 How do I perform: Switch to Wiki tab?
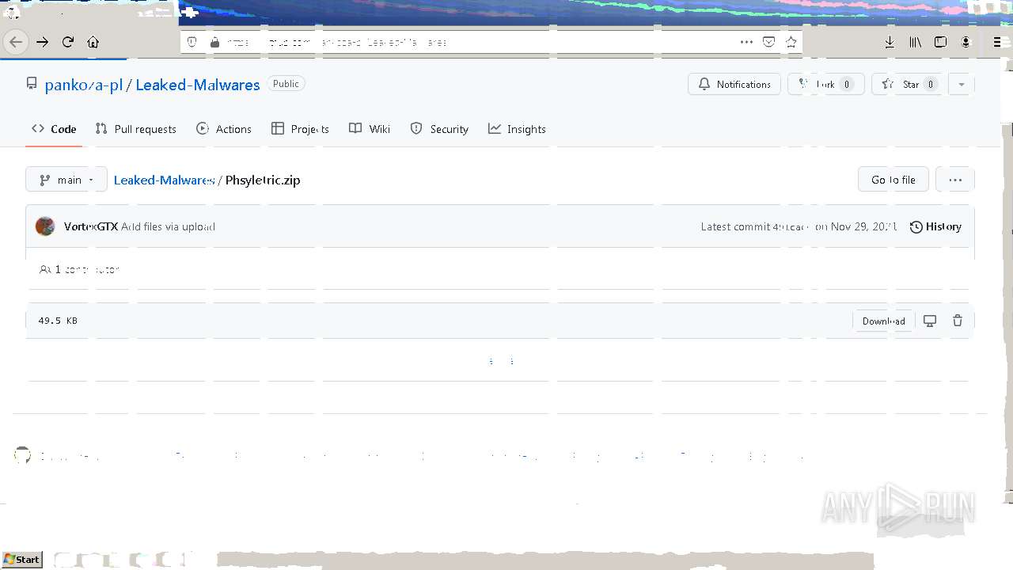coord(370,129)
